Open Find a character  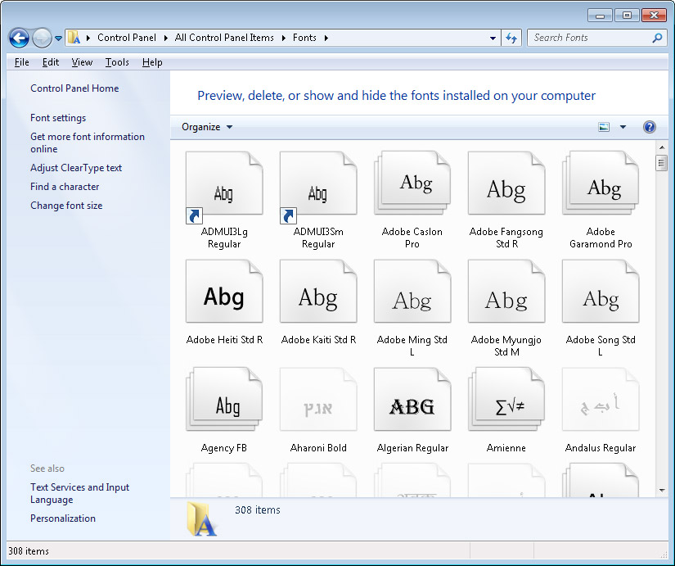[x=65, y=186]
